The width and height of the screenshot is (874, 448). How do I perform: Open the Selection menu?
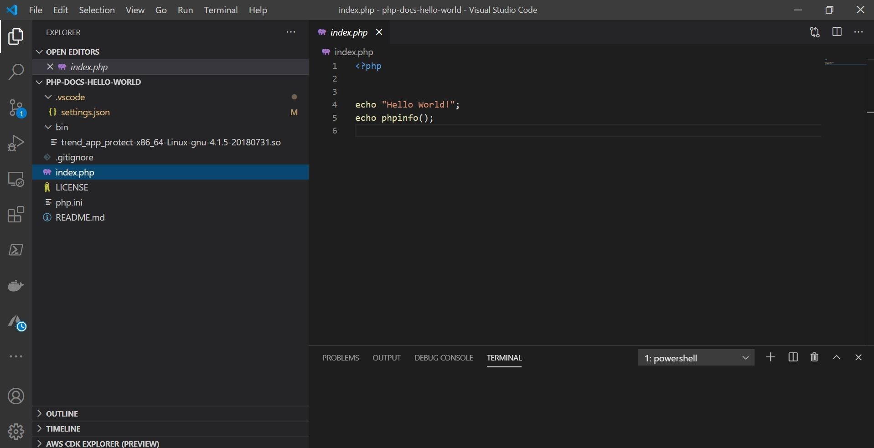coord(97,10)
